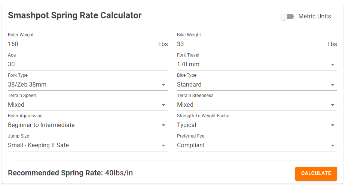This screenshot has width=345, height=187.
Task: Click the Jump Size dropdown arrow icon
Action: tap(164, 146)
